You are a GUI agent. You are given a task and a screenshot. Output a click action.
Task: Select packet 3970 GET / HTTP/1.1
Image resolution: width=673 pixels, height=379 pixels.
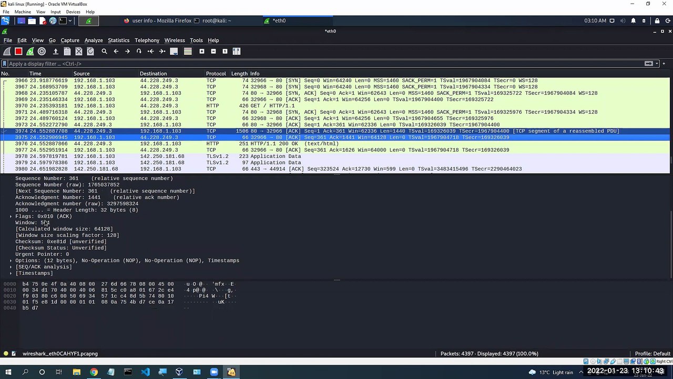click(335, 106)
